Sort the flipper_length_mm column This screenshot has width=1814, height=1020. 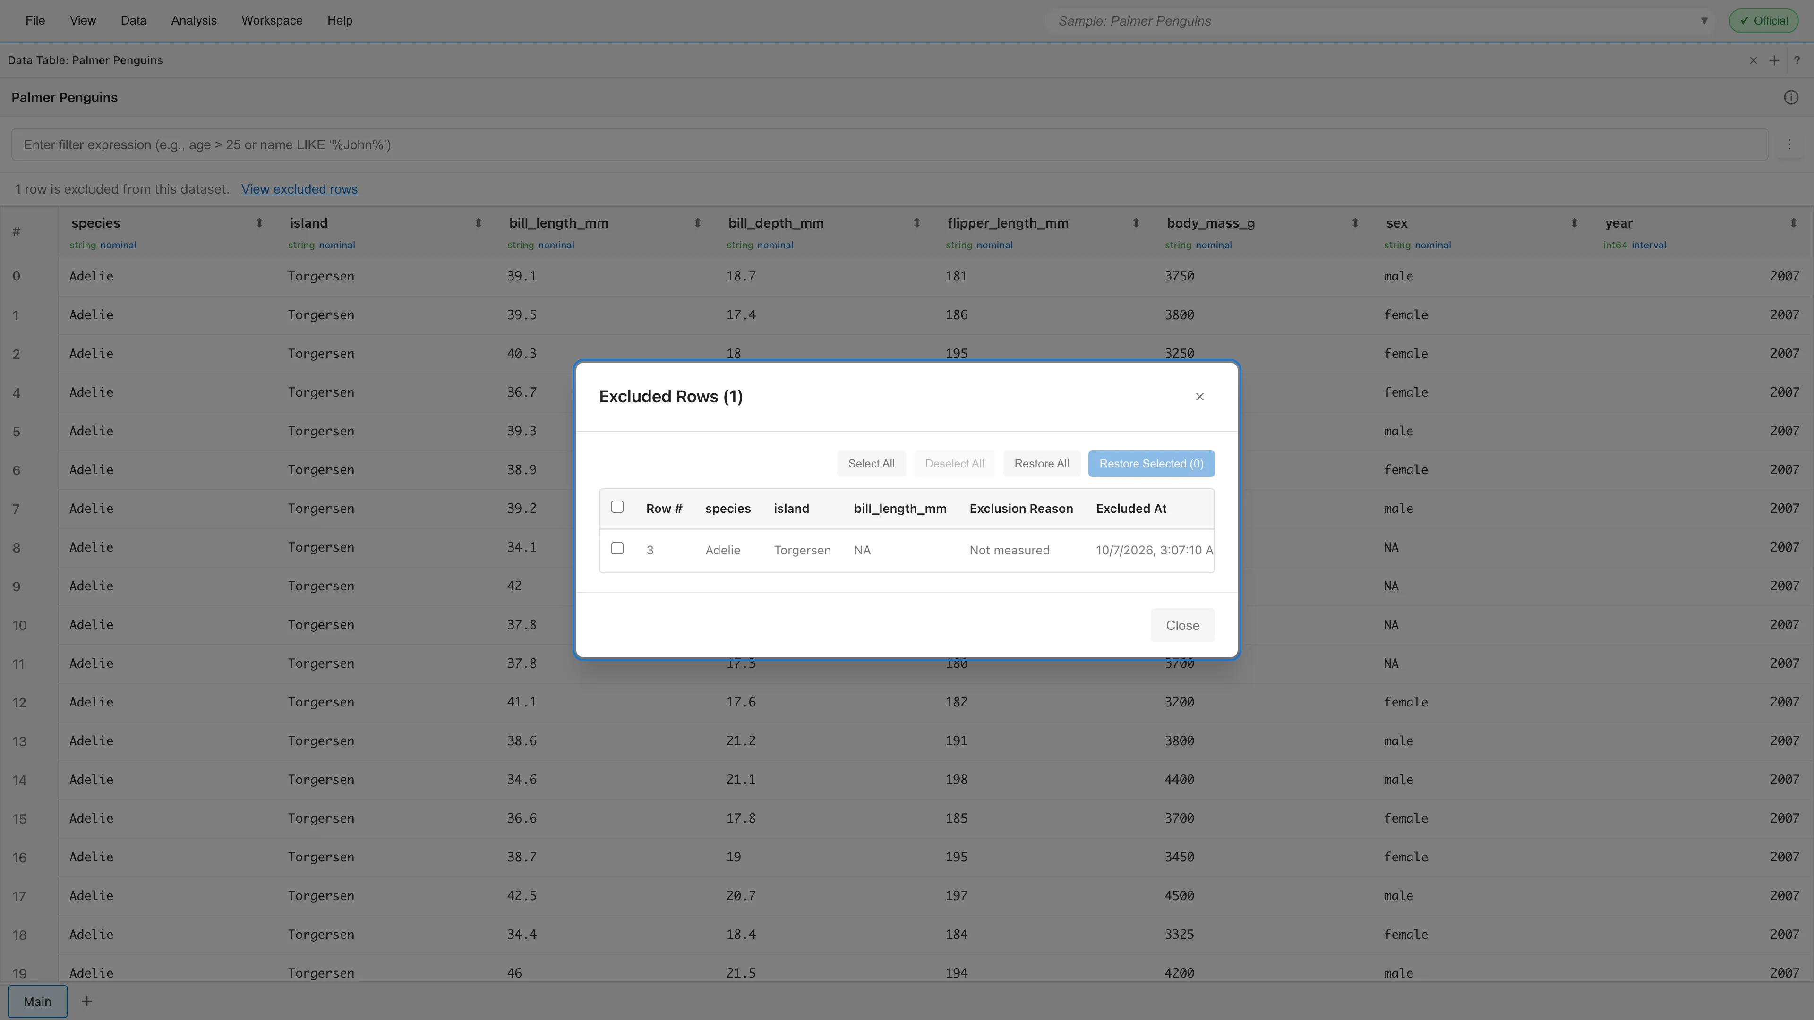[x=1135, y=223]
